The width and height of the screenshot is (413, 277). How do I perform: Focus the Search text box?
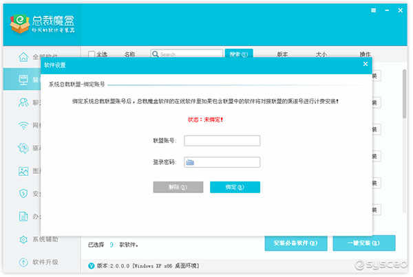click(187, 54)
